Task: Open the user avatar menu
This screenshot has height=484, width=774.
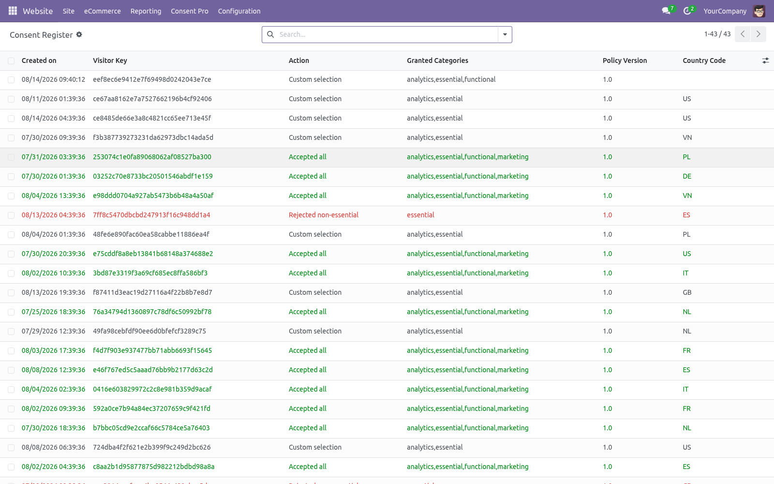Action: 759,11
